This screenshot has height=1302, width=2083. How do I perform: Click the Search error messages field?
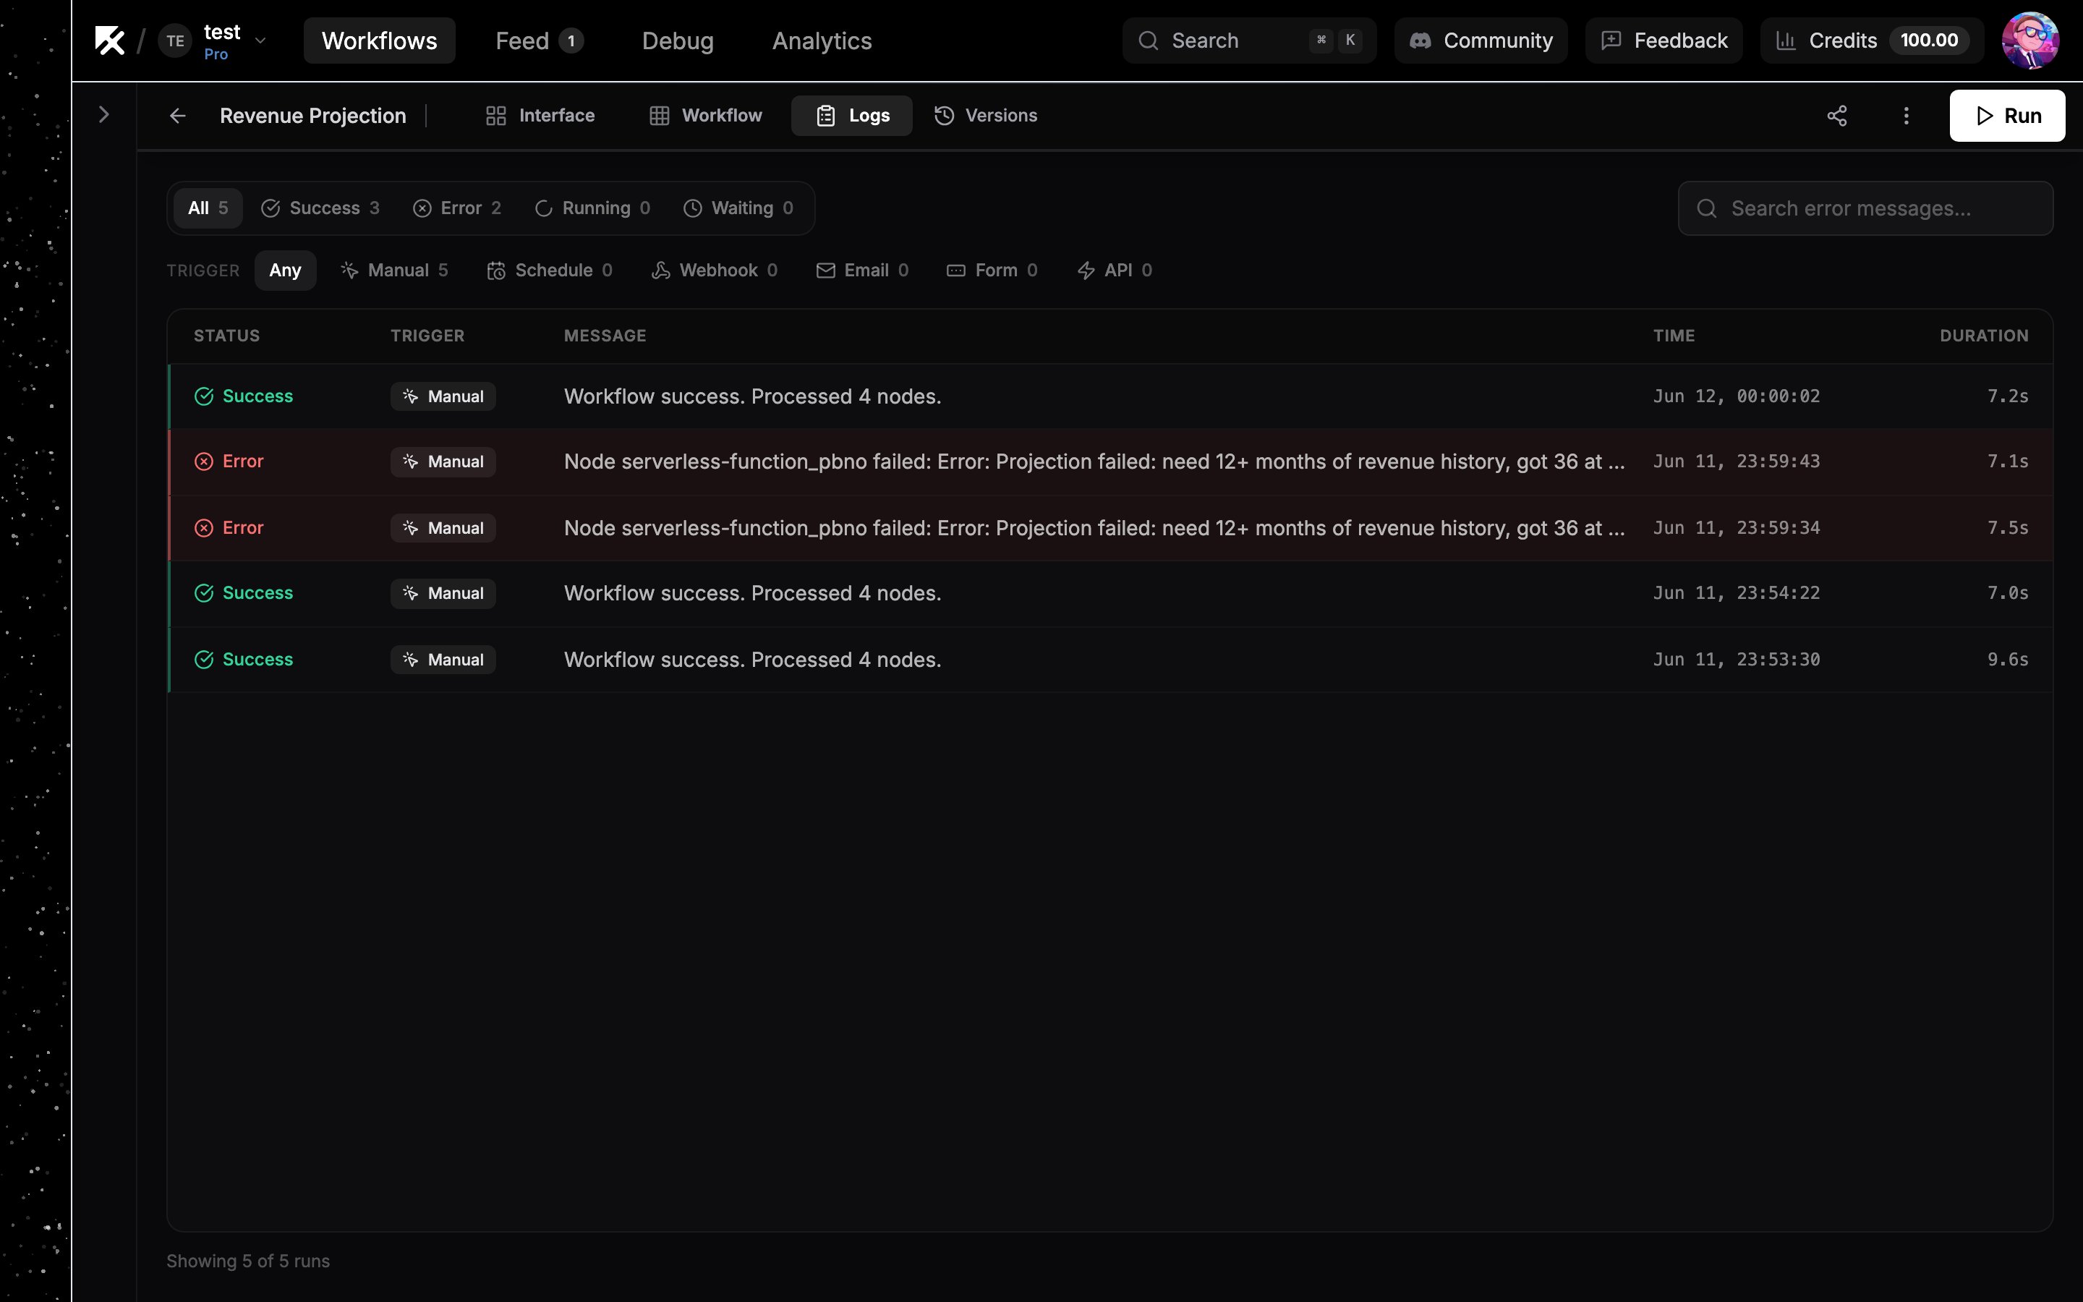pos(1865,208)
